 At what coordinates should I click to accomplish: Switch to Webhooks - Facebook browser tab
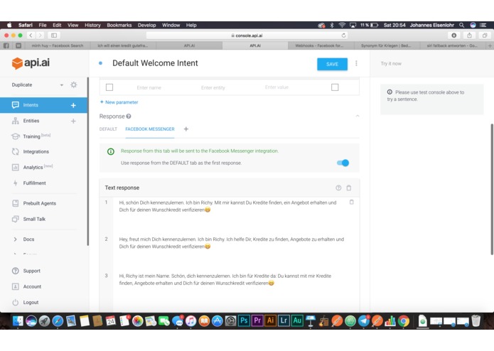pyautogui.click(x=321, y=45)
